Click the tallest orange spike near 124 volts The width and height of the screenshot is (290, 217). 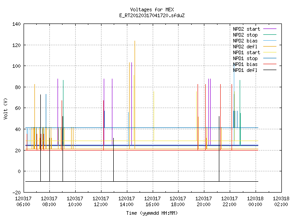tap(135, 94)
